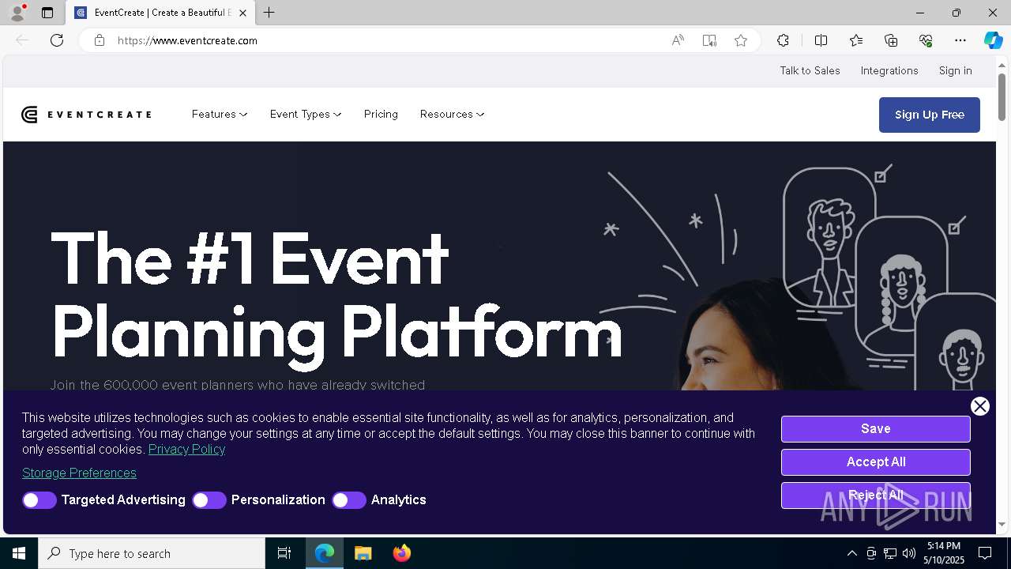Toggle Personalization switch

pyautogui.click(x=209, y=500)
